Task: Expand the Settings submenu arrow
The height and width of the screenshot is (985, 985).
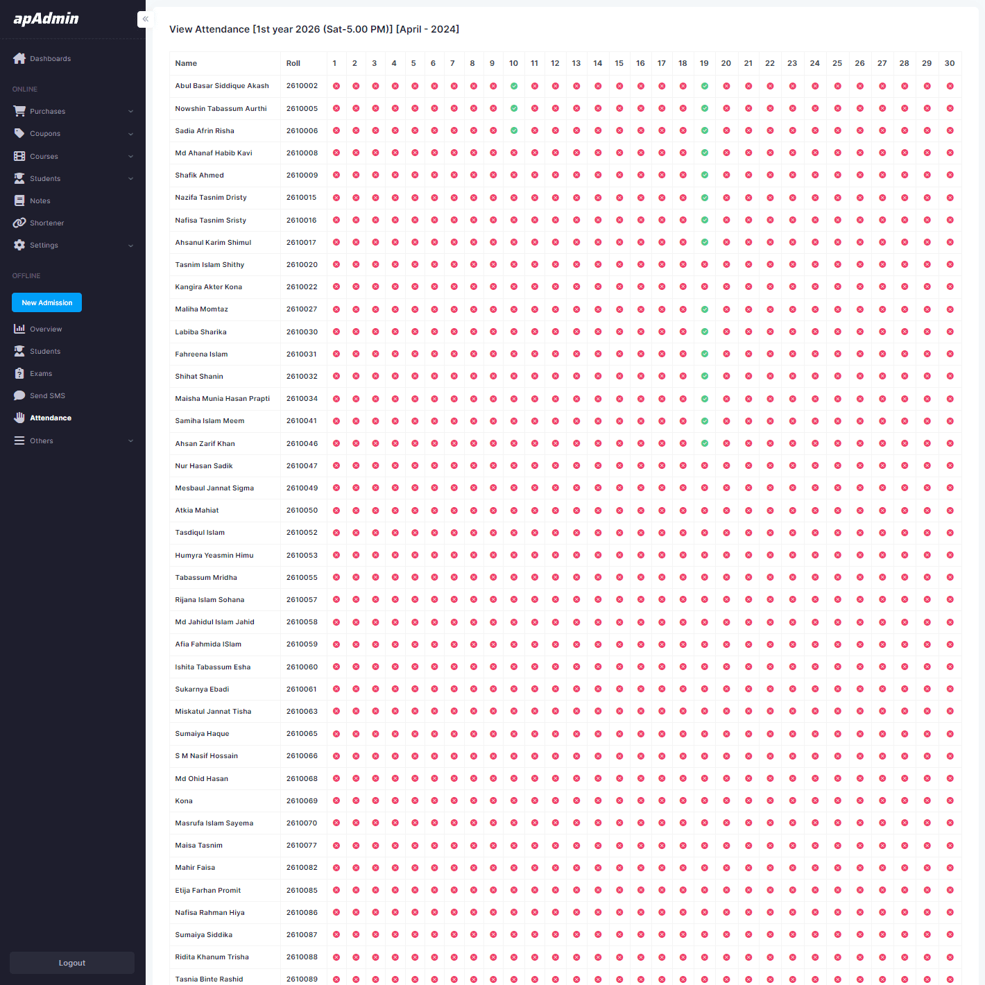Action: 130,246
